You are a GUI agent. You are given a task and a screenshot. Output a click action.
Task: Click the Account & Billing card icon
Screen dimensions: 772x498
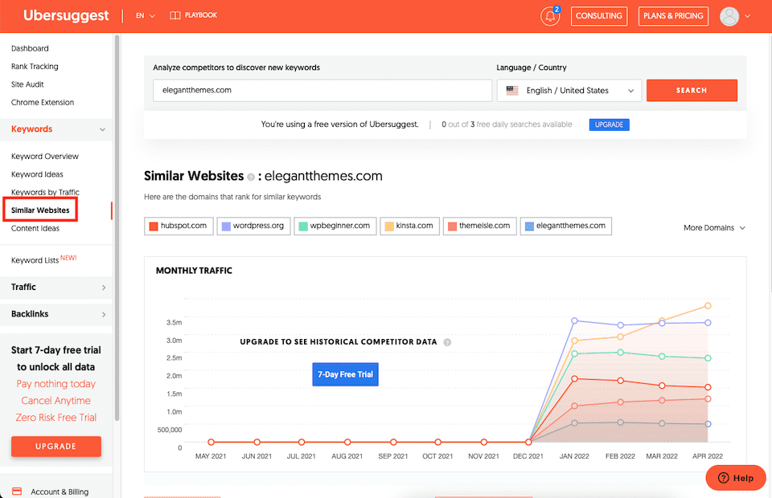coord(17,492)
